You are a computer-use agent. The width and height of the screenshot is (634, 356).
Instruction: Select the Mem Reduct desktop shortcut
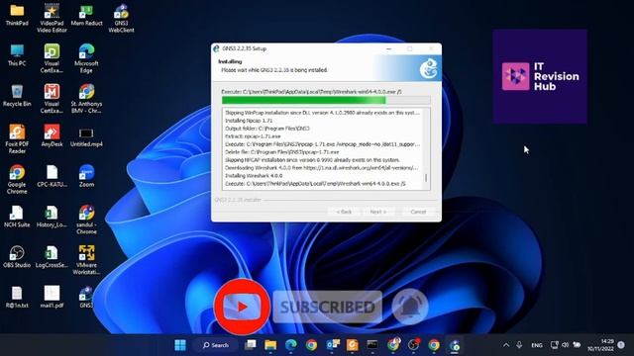86,16
